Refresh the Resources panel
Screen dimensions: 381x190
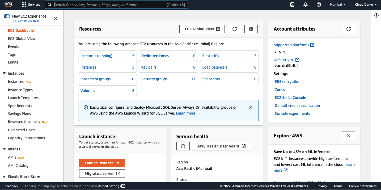(x=235, y=29)
